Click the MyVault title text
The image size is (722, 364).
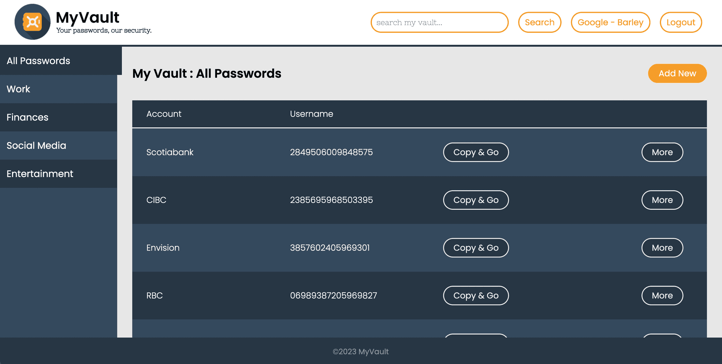87,17
